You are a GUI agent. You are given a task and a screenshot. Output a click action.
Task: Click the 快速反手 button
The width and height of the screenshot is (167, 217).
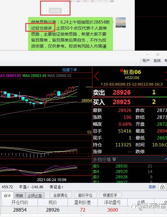pyautogui.click(x=110, y=195)
